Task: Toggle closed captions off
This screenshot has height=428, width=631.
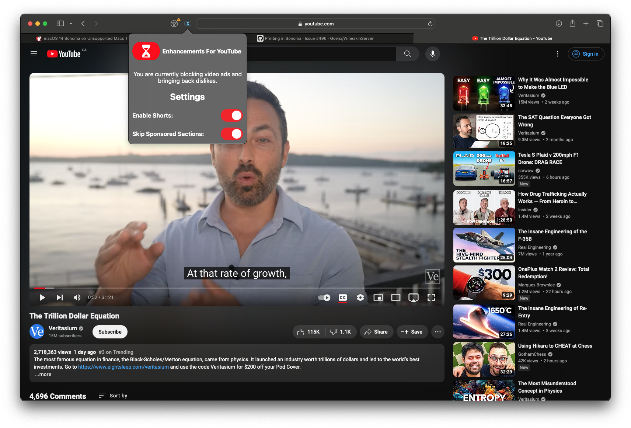Action: [x=343, y=297]
